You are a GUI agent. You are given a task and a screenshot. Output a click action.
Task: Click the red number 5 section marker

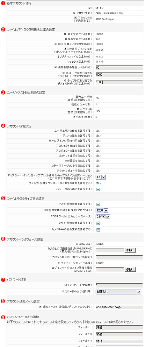point(3,198)
